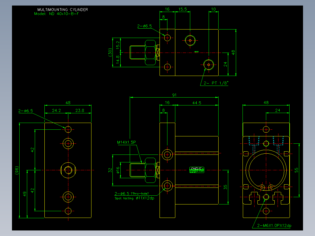Select the (98) reference dimension
Viewport: 315px width, 236px height.
[x=17, y=170]
